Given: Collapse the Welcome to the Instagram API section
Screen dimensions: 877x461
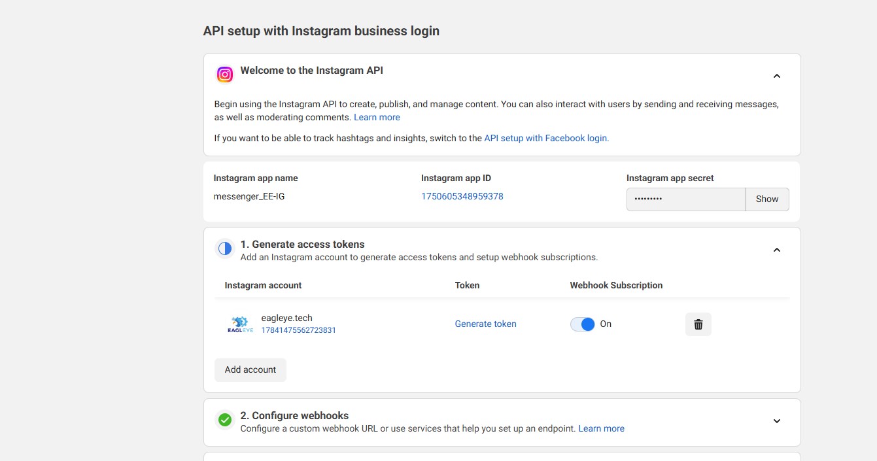Looking at the screenshot, I should [x=777, y=76].
